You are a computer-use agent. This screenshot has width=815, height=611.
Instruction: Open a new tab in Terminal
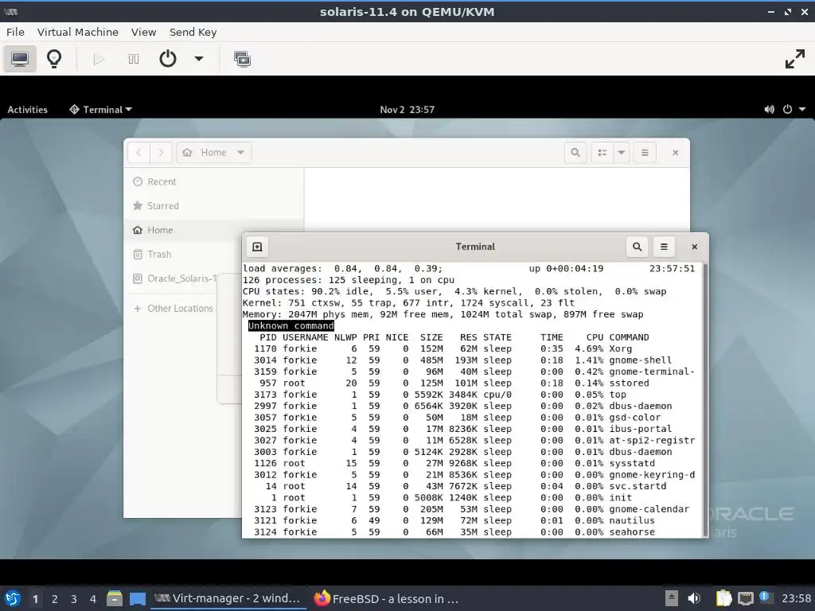tap(257, 247)
